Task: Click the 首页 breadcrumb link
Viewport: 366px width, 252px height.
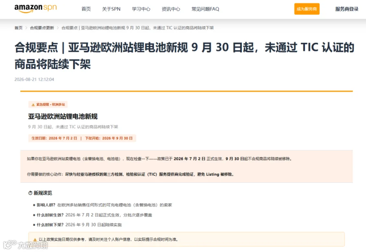Action: (18, 28)
